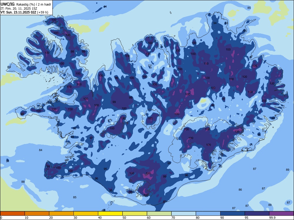
Task: Click the legend tick label '99.9'
Action: [x=272, y=218]
